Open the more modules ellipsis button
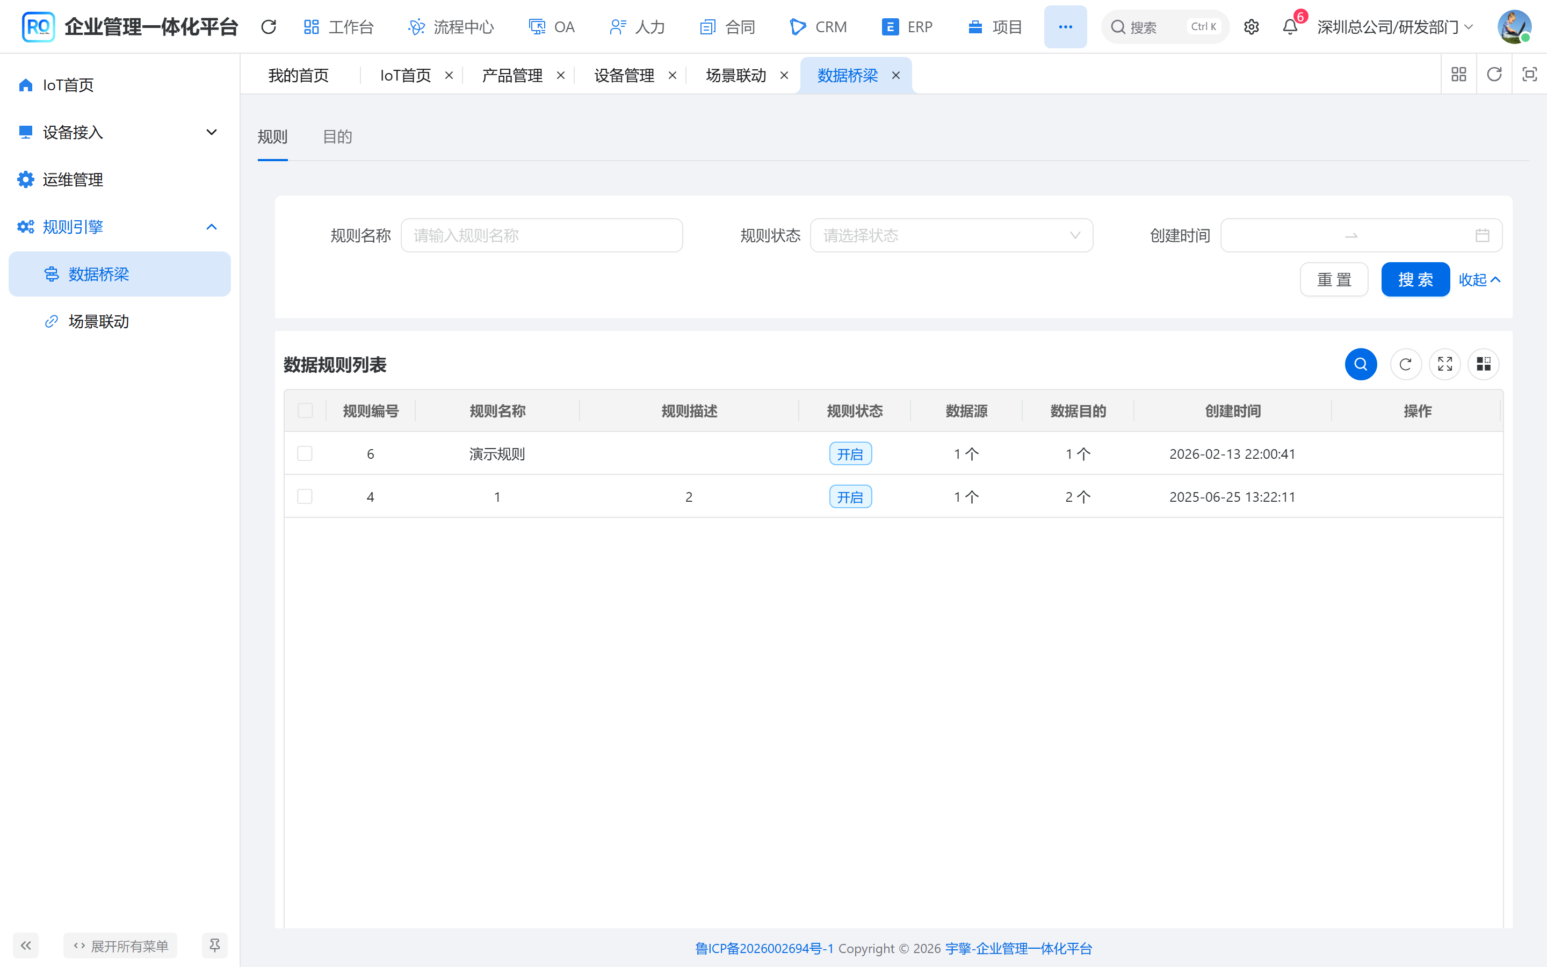The width and height of the screenshot is (1547, 967). click(1065, 27)
